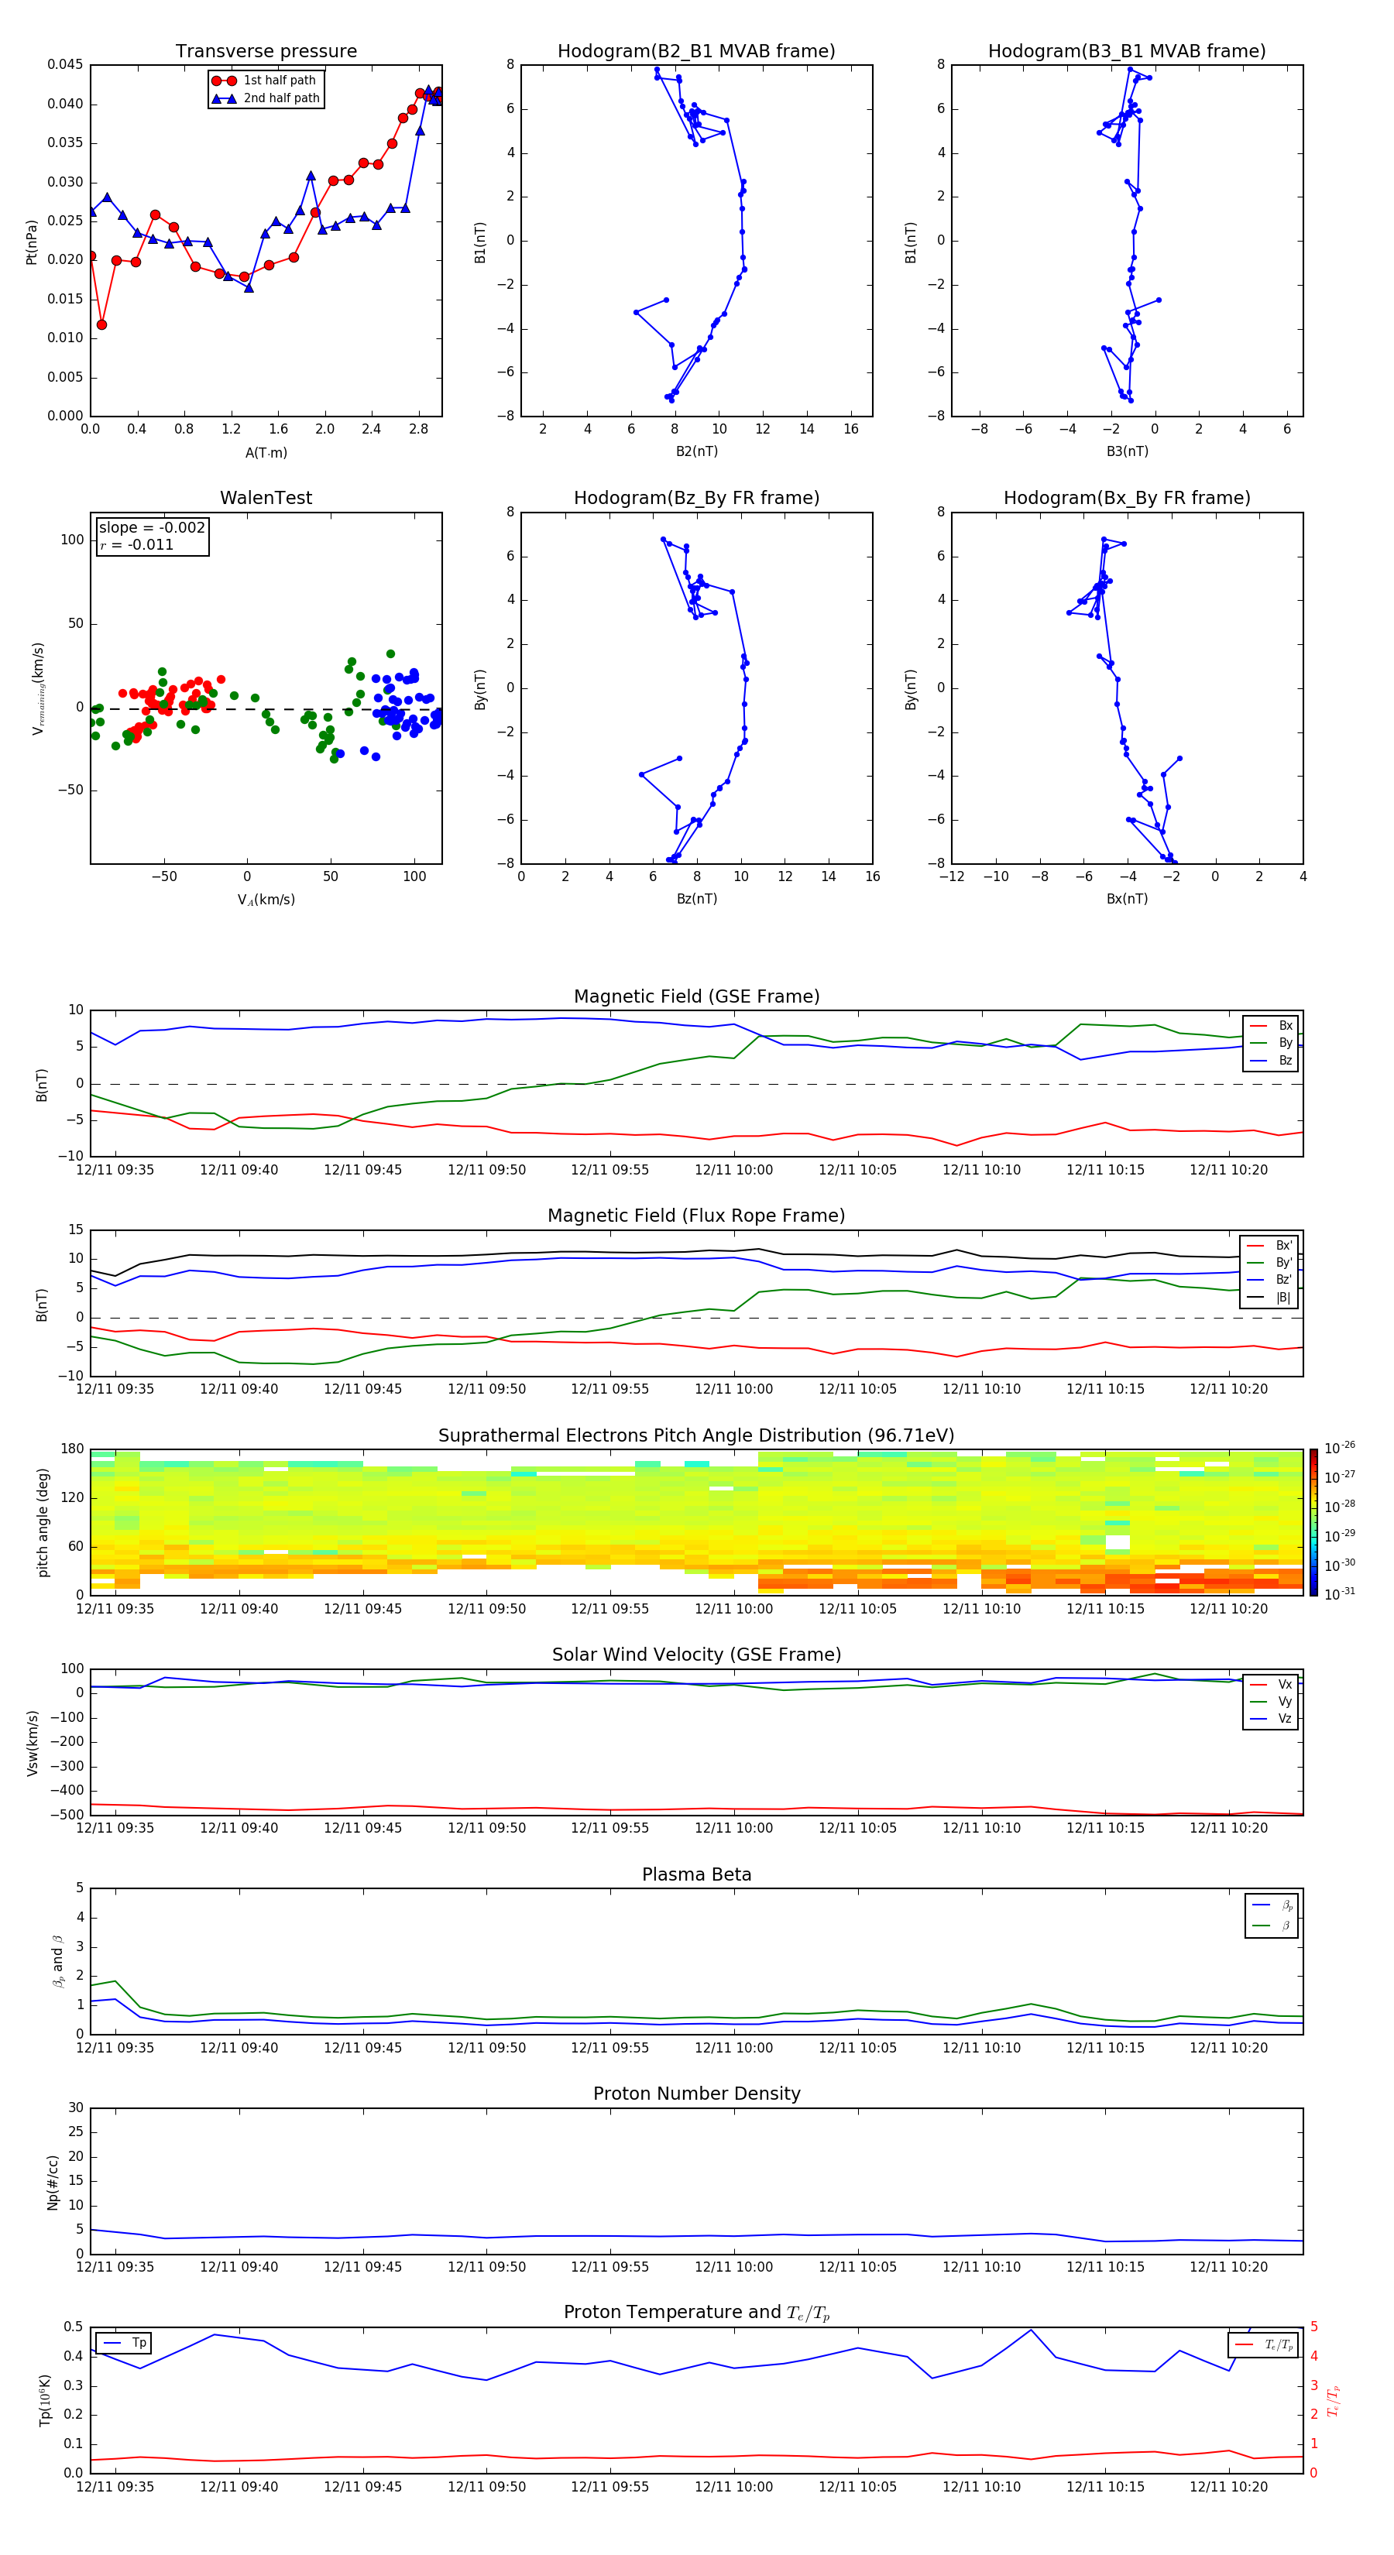Screen dimensions: 1394x2555
Task: Select the Vx legend entry in velocity panel
Action: (x=1271, y=1684)
